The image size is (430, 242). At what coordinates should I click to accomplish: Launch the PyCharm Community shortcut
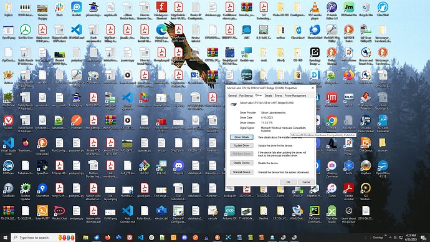click(315, 215)
